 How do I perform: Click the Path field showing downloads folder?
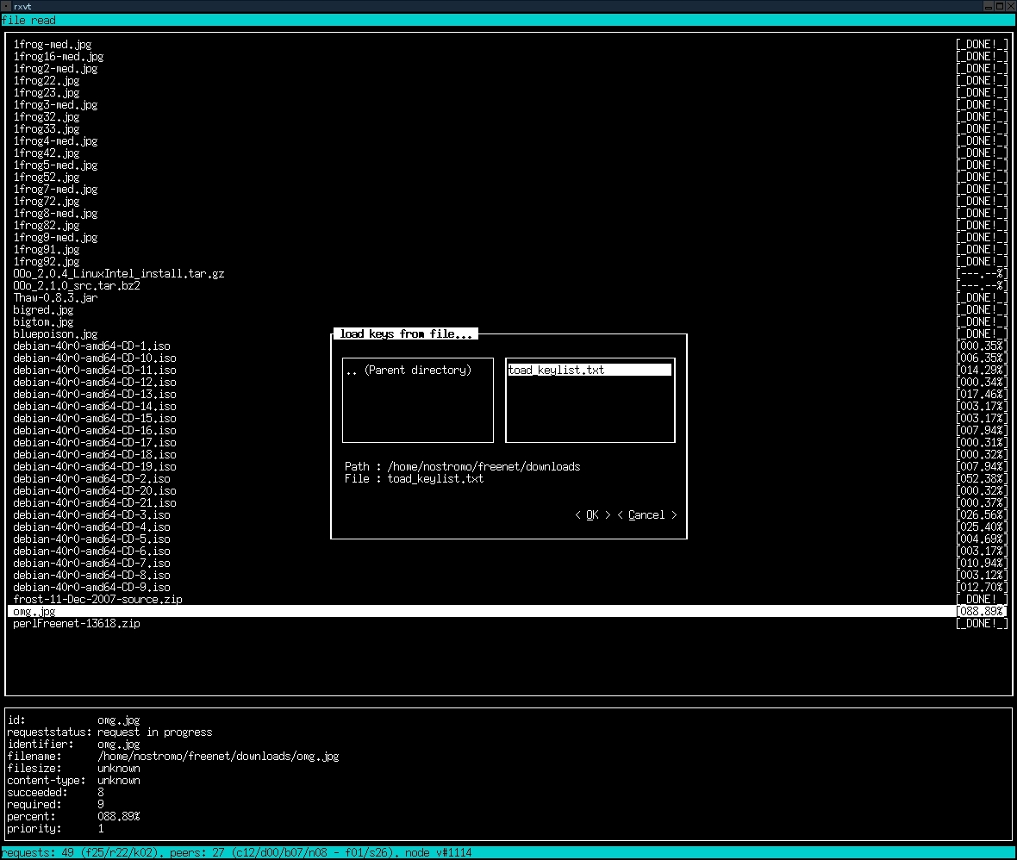tap(483, 467)
